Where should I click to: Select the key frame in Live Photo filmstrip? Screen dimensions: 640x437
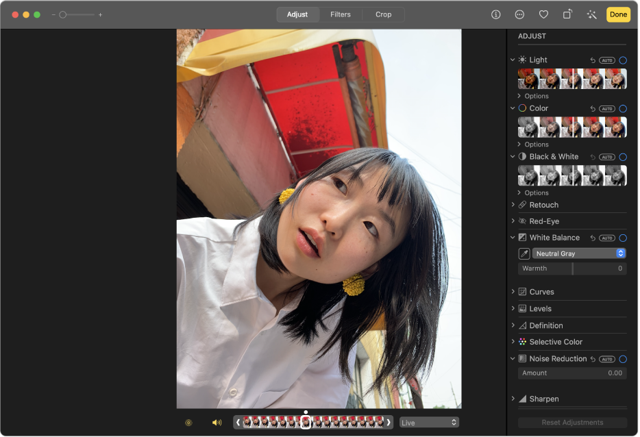[306, 422]
